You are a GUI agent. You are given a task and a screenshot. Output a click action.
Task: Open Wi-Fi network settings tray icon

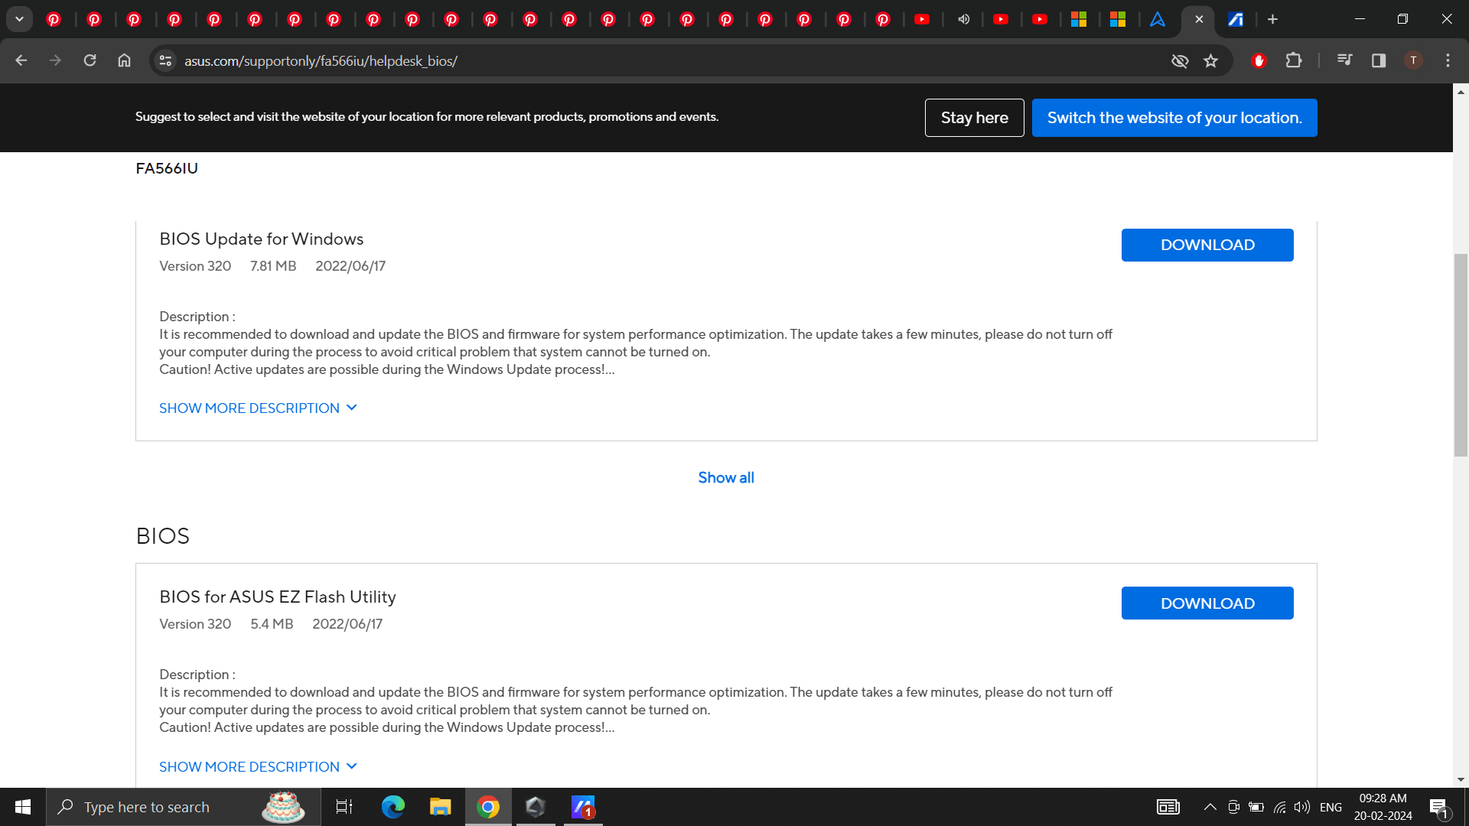1279,807
